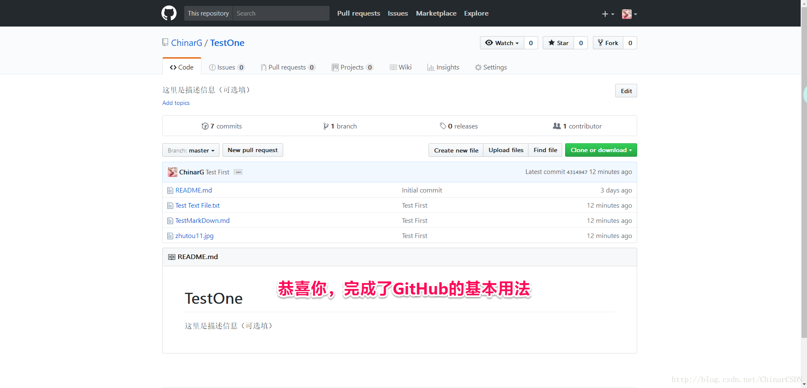Open the user avatar menu in the header

pyautogui.click(x=629, y=14)
